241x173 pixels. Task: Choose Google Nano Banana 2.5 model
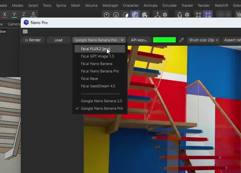pyautogui.click(x=100, y=101)
